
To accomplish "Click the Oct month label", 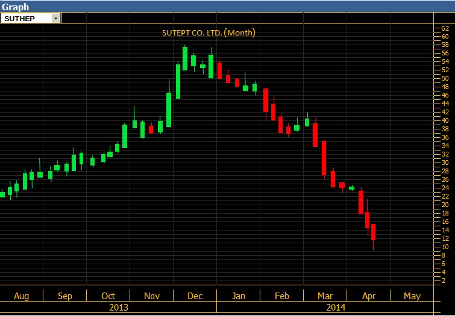I will (x=108, y=296).
